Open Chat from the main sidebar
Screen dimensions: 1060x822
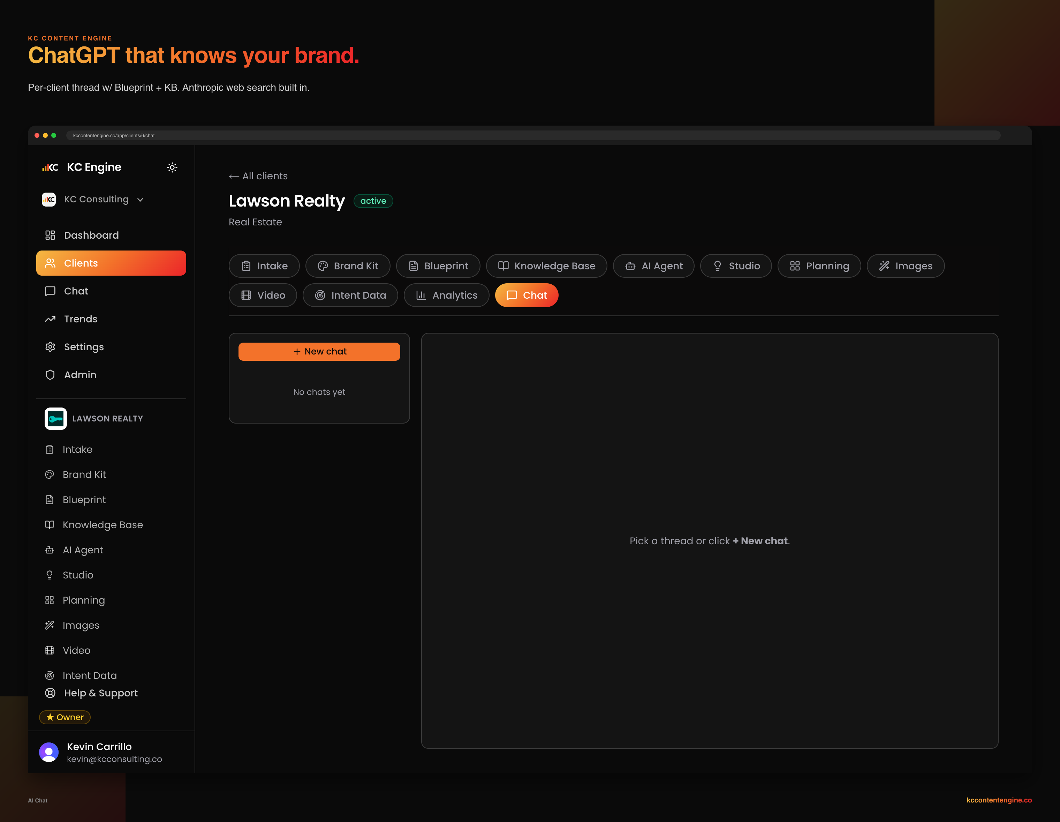click(111, 291)
